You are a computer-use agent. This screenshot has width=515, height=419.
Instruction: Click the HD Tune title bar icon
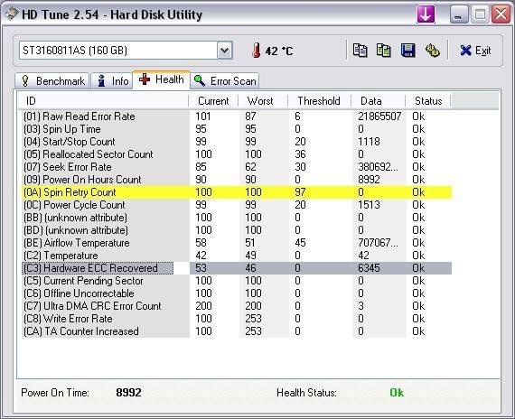[11, 14]
